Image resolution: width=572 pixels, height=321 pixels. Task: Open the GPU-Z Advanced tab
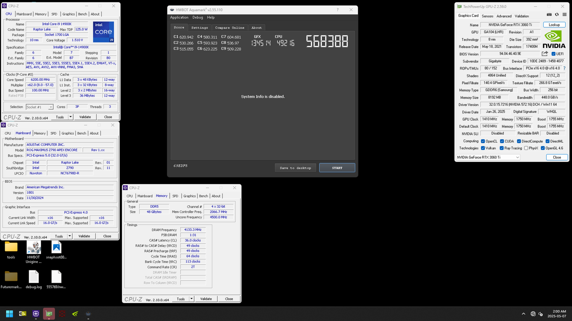[x=504, y=16]
